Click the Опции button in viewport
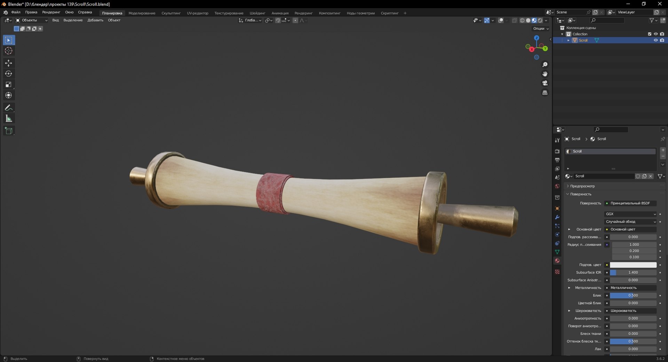This screenshot has height=362, width=668. click(541, 29)
